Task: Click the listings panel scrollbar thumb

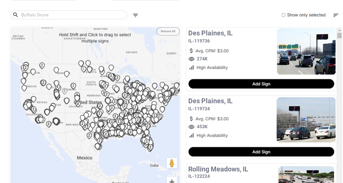Action: pyautogui.click(x=339, y=35)
